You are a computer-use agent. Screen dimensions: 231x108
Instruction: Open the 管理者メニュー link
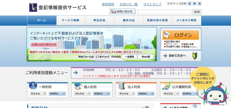189,47
